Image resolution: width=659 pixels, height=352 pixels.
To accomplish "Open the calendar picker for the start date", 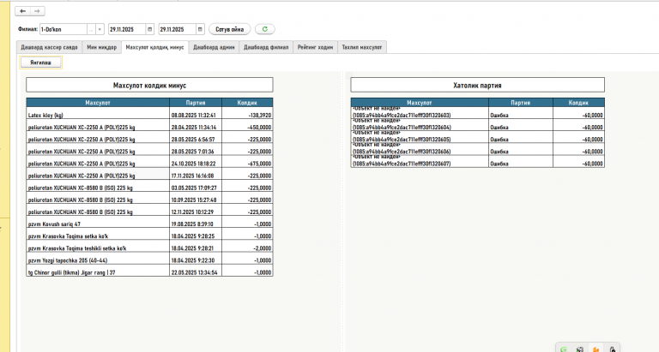I will [x=149, y=29].
